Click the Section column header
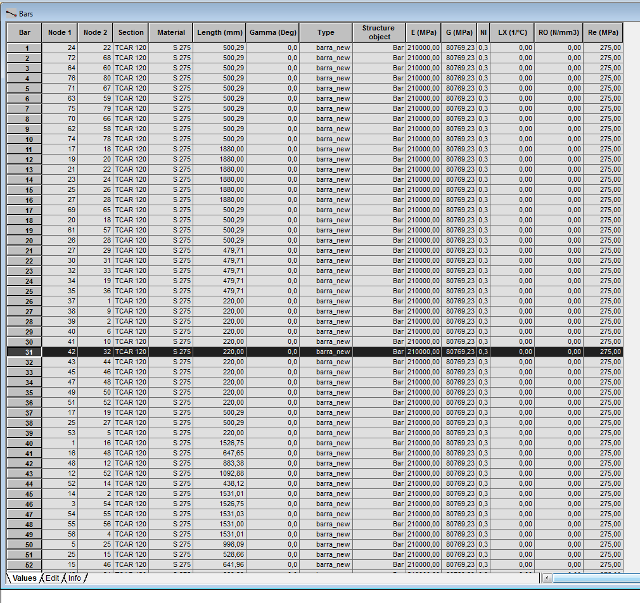The width and height of the screenshot is (640, 603). click(131, 32)
